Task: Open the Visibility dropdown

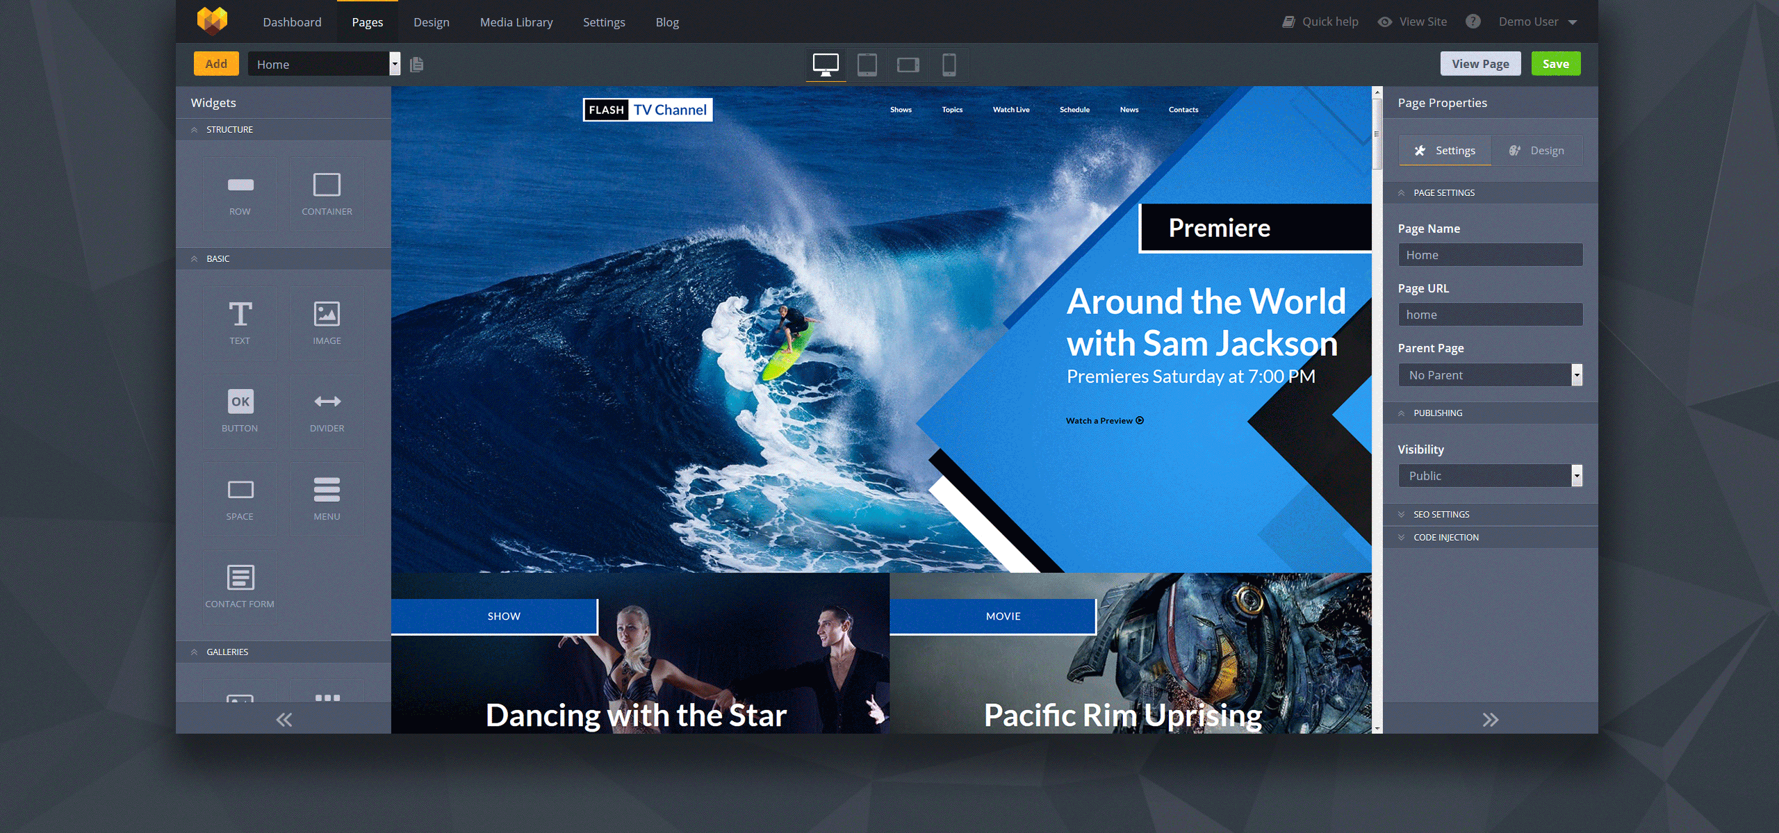Action: (x=1490, y=475)
